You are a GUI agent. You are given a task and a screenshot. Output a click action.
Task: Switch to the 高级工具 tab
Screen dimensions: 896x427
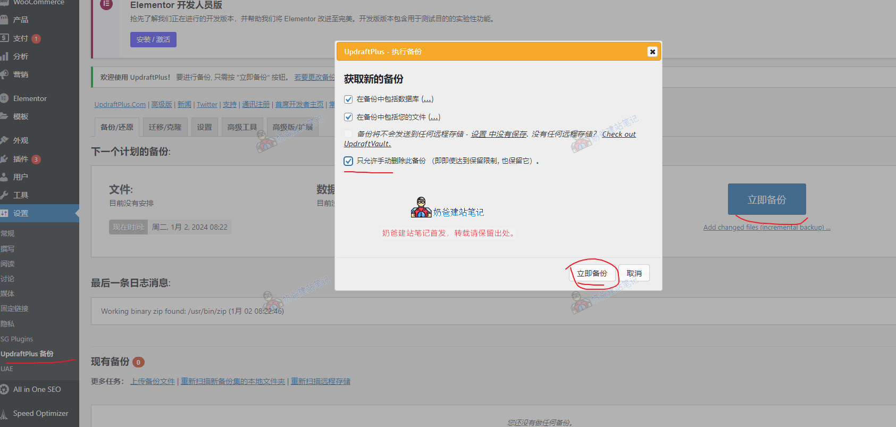click(x=242, y=127)
